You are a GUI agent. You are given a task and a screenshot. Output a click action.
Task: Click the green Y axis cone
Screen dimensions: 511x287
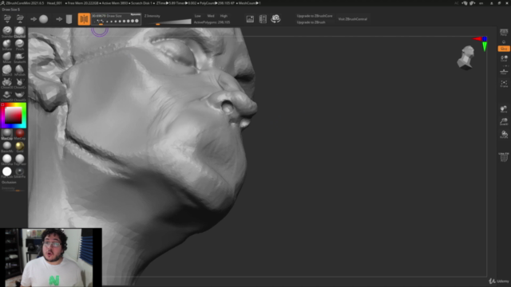(485, 47)
